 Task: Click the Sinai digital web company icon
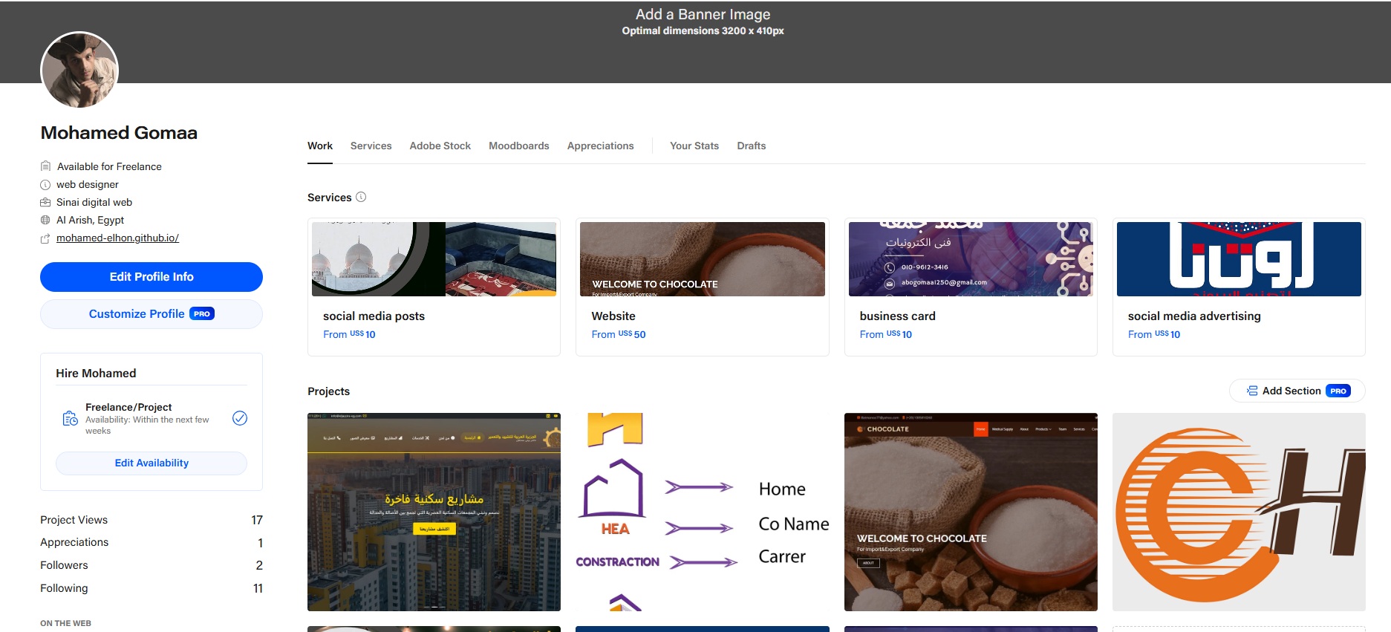click(45, 202)
